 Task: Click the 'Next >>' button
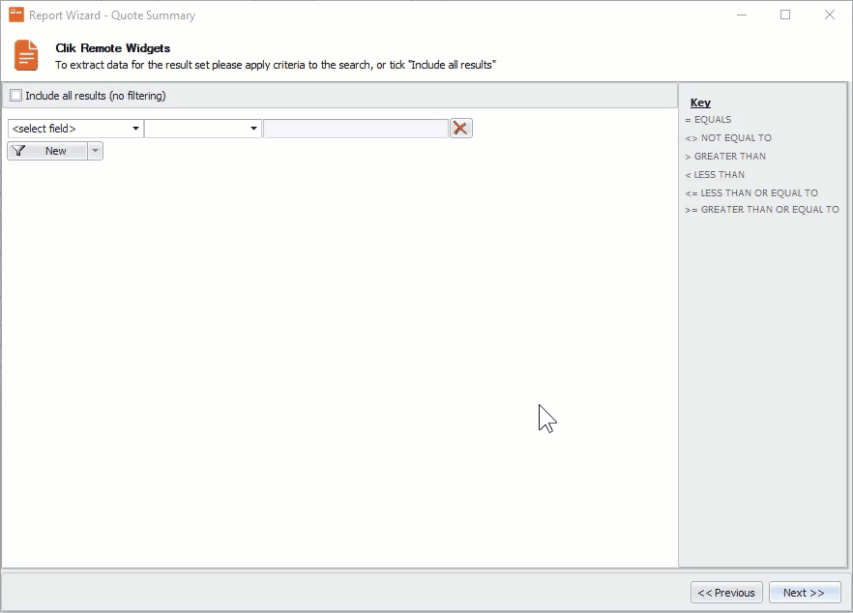point(806,592)
